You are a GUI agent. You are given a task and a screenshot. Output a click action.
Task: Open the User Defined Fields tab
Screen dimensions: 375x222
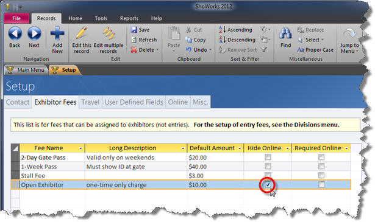click(134, 102)
